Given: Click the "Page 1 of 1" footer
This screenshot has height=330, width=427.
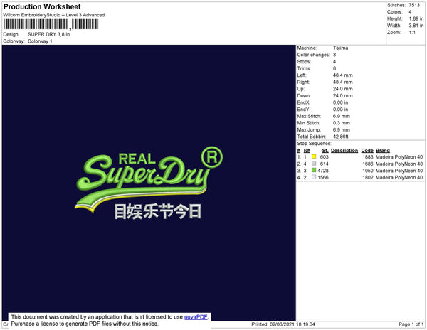Looking at the screenshot, I should point(411,324).
